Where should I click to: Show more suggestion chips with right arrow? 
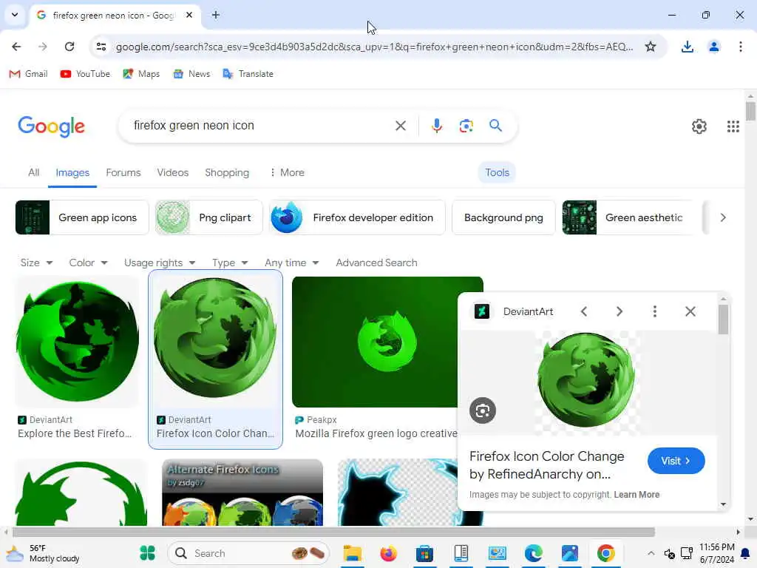point(723,217)
